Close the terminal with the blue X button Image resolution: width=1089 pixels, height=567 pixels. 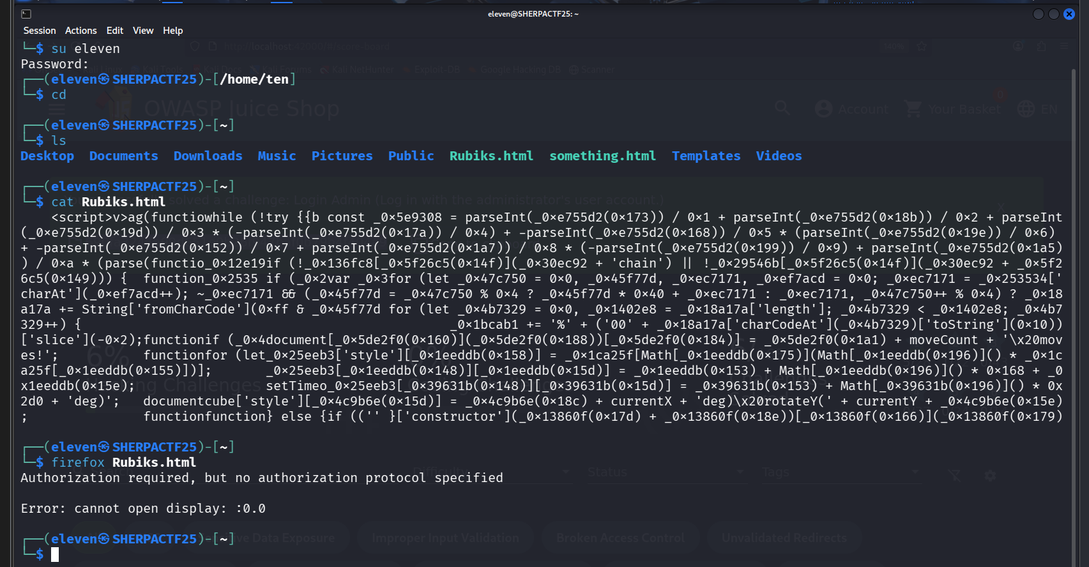1069,14
